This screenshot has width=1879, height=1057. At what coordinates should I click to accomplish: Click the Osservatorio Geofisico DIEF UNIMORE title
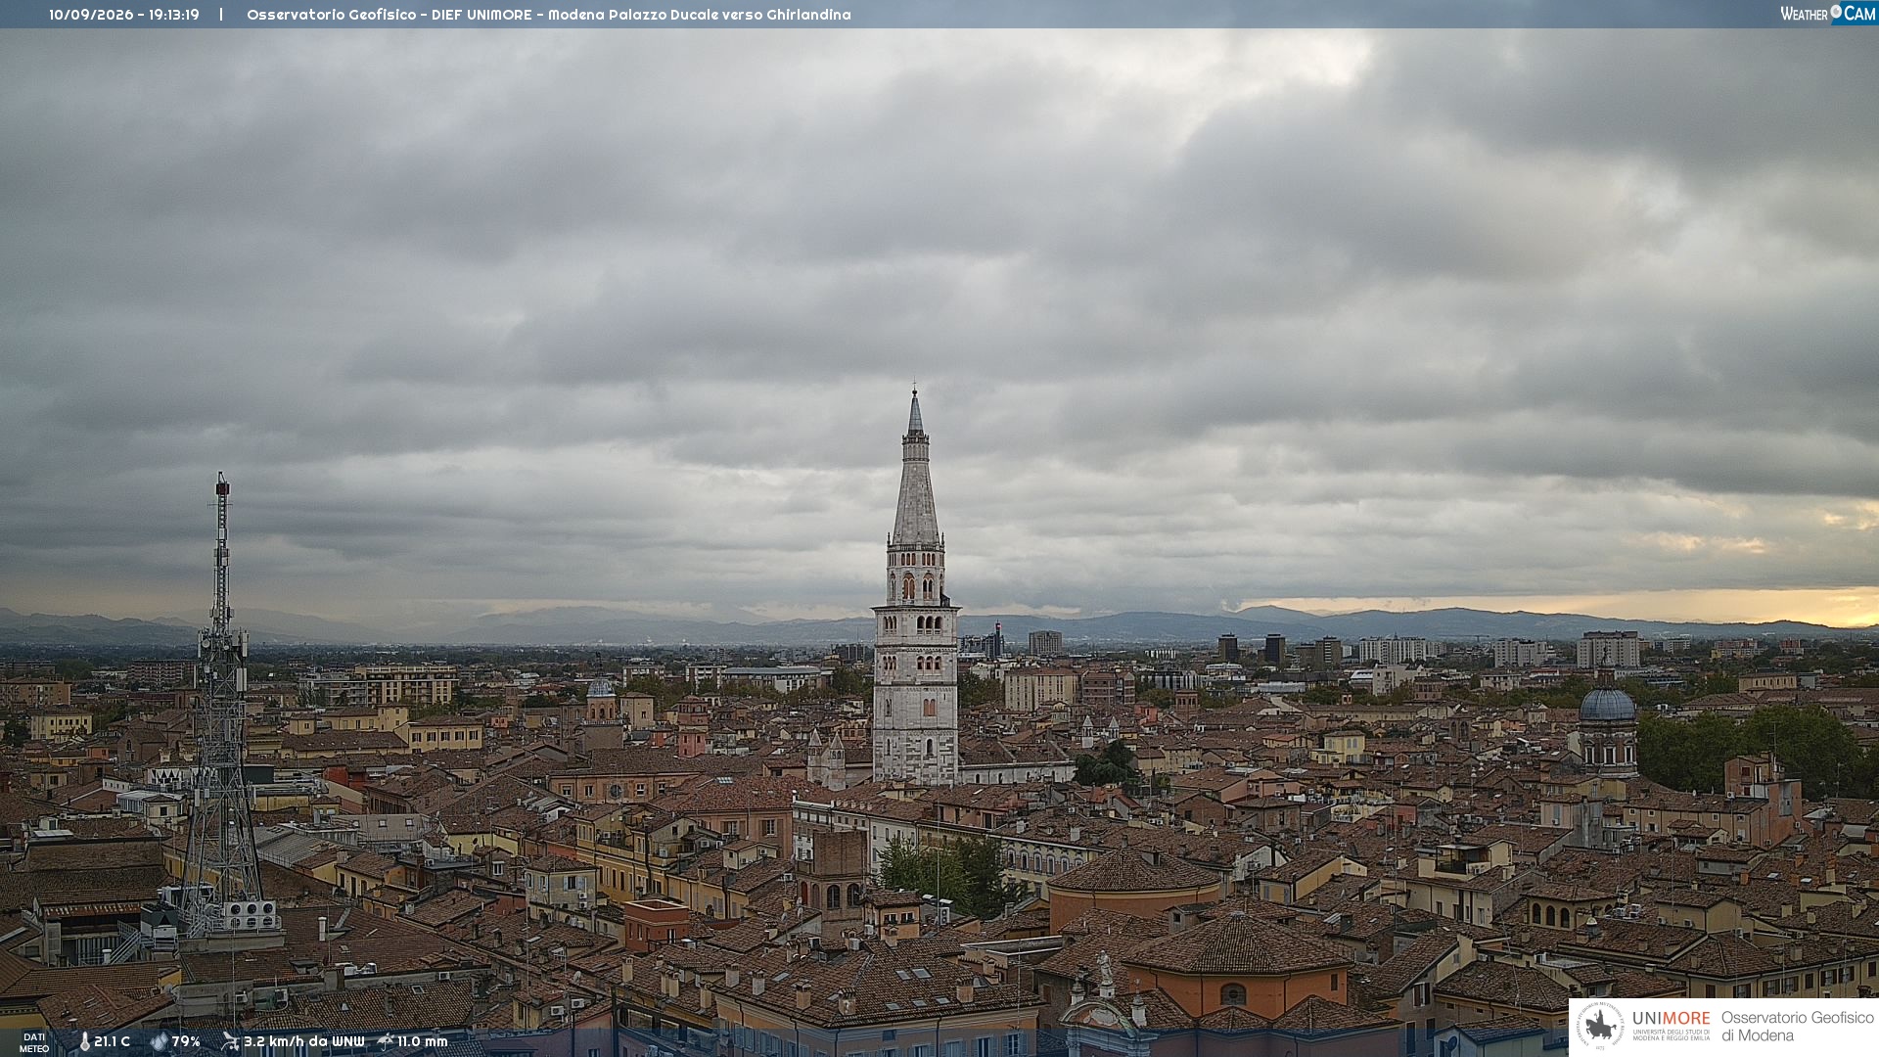click(x=390, y=15)
